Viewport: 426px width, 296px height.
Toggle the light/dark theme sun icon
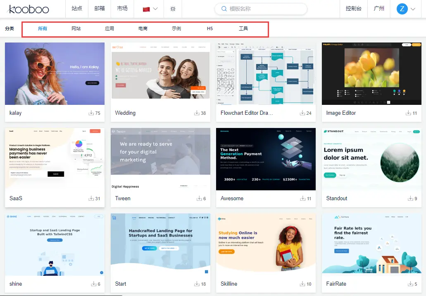pyautogui.click(x=173, y=9)
